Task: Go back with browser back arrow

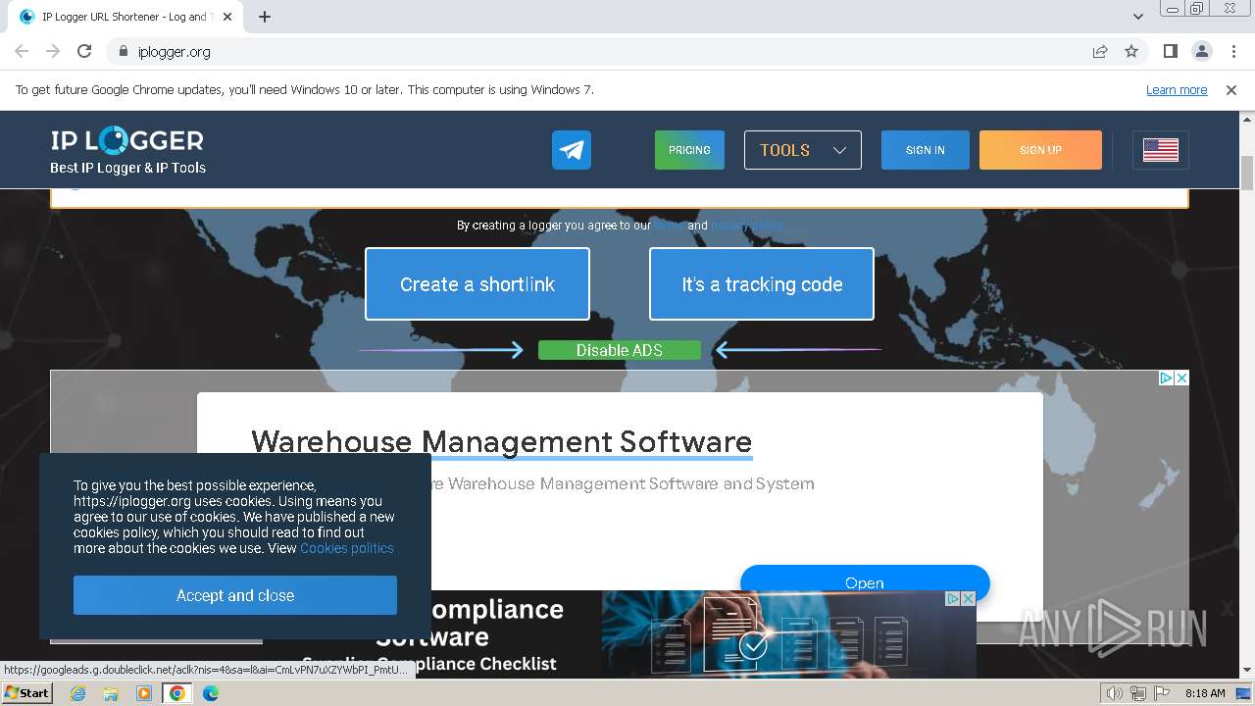Action: coord(22,51)
